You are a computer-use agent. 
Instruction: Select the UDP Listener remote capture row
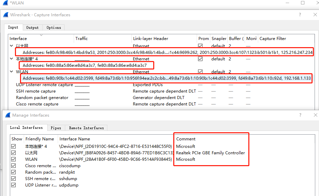point(161,85)
